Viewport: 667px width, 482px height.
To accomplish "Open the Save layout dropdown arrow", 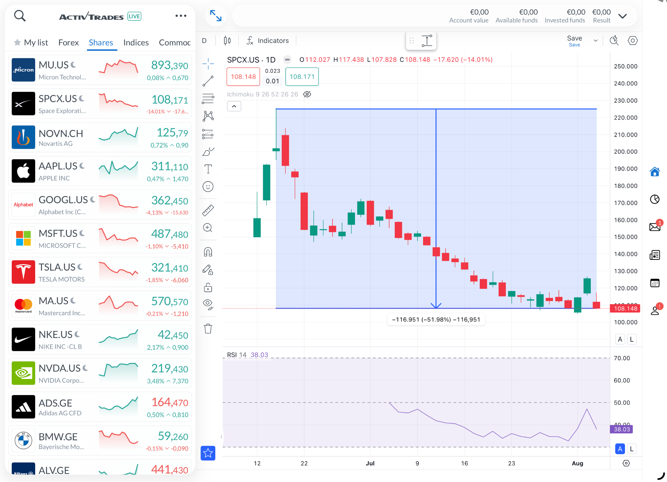I will tap(596, 41).
